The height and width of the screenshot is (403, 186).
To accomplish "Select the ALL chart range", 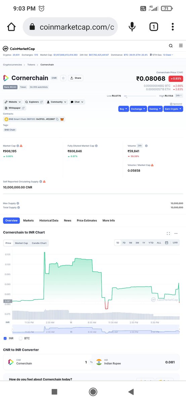I will [159, 242].
